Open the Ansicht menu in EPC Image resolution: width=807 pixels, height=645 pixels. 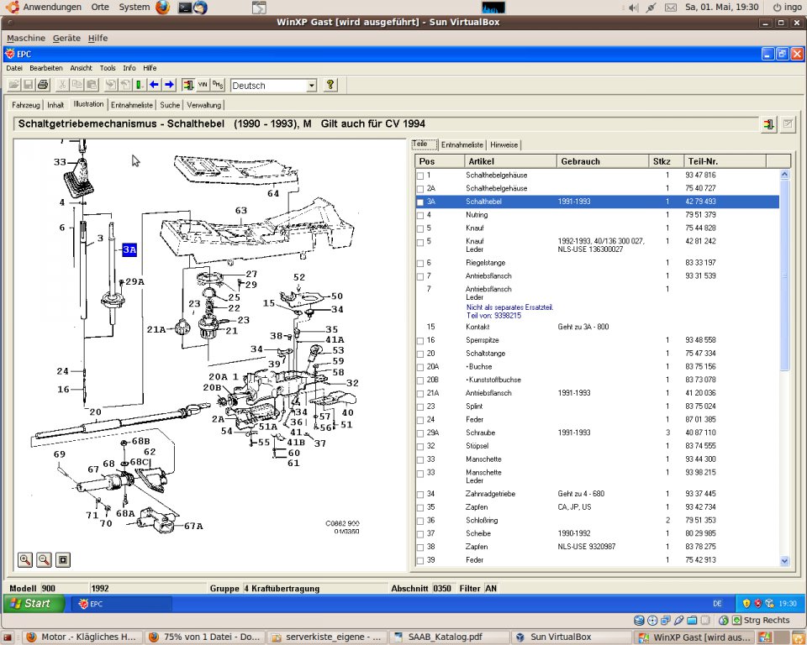coord(82,68)
